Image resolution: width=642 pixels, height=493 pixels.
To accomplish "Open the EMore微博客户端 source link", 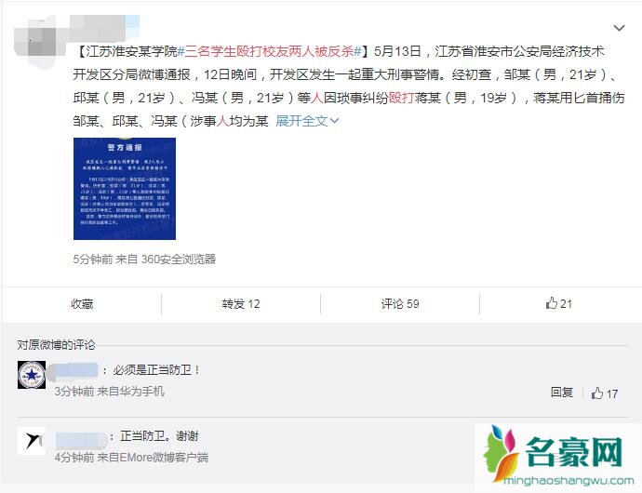I will coord(164,458).
